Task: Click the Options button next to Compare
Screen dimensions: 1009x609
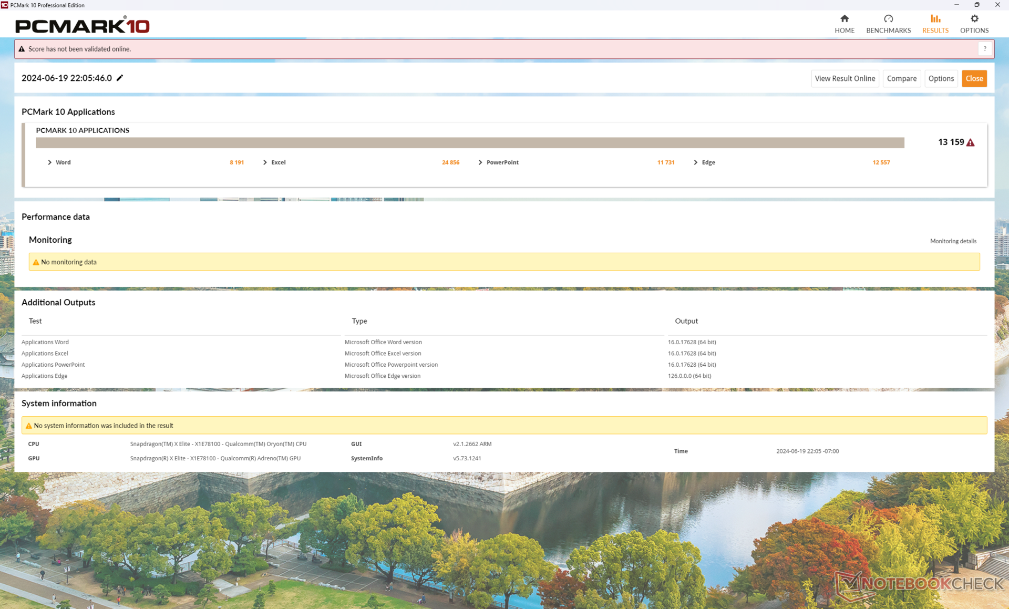Action: (x=940, y=78)
